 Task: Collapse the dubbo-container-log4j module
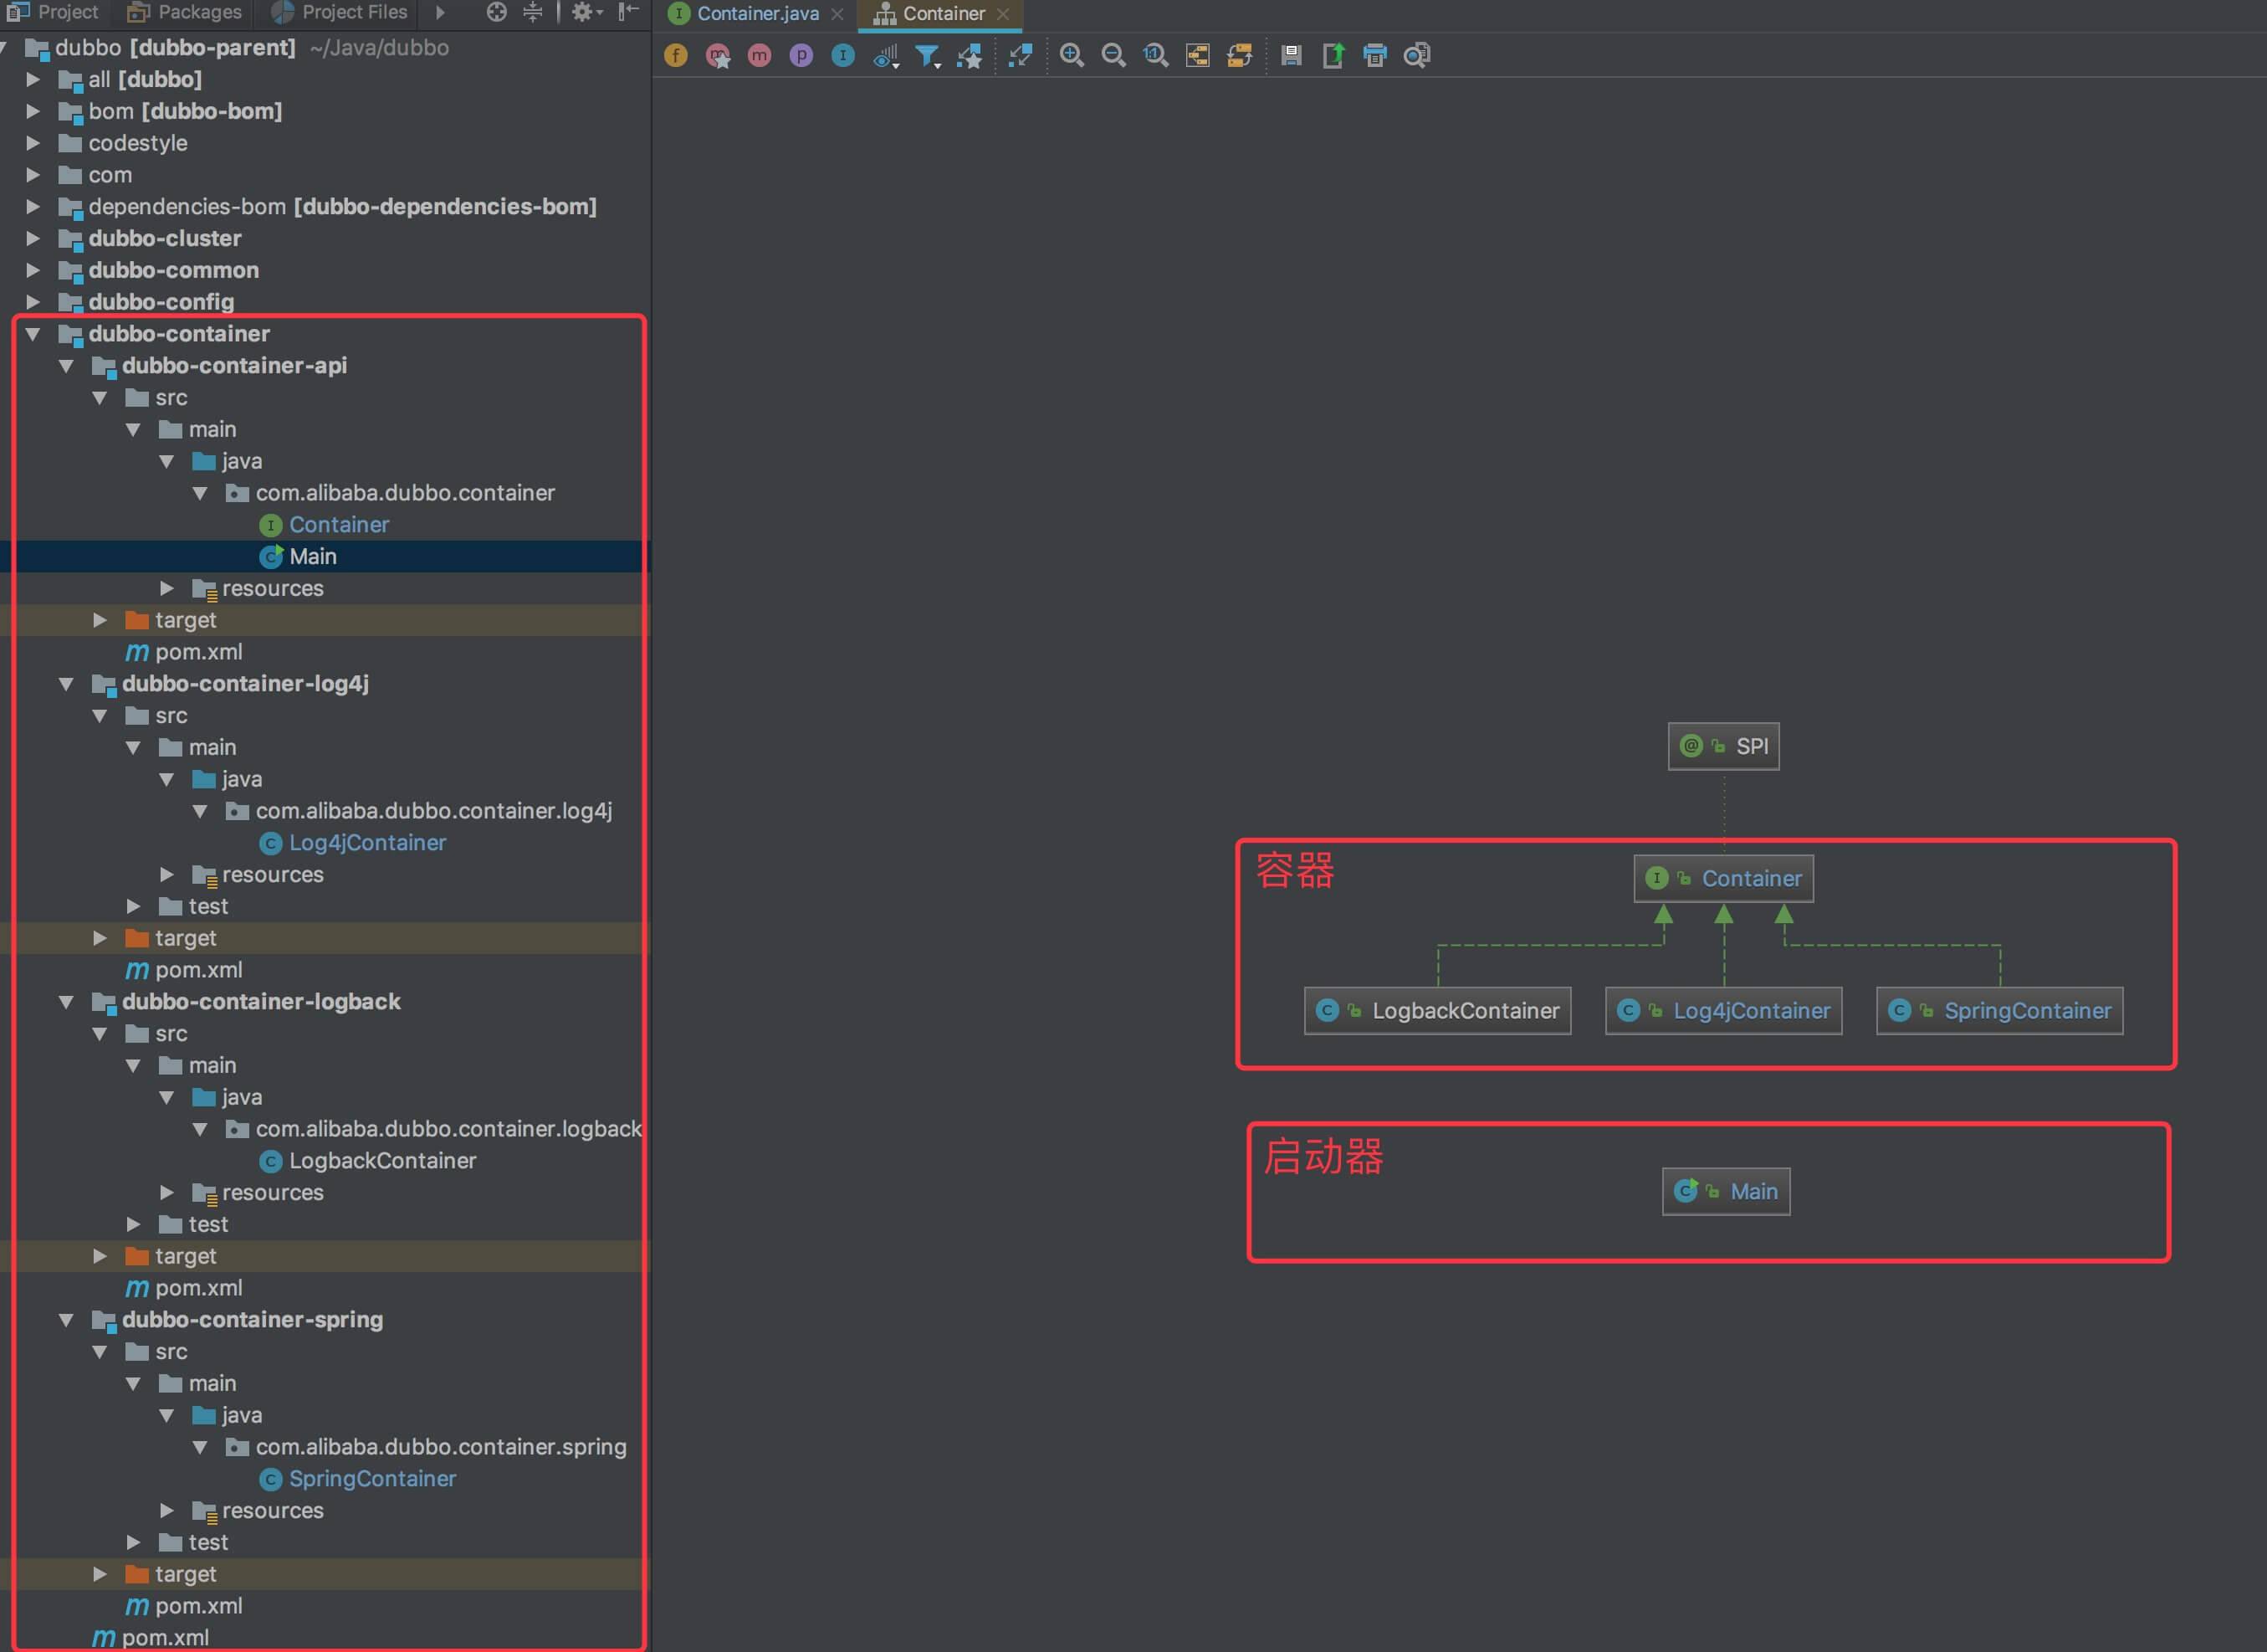66,684
